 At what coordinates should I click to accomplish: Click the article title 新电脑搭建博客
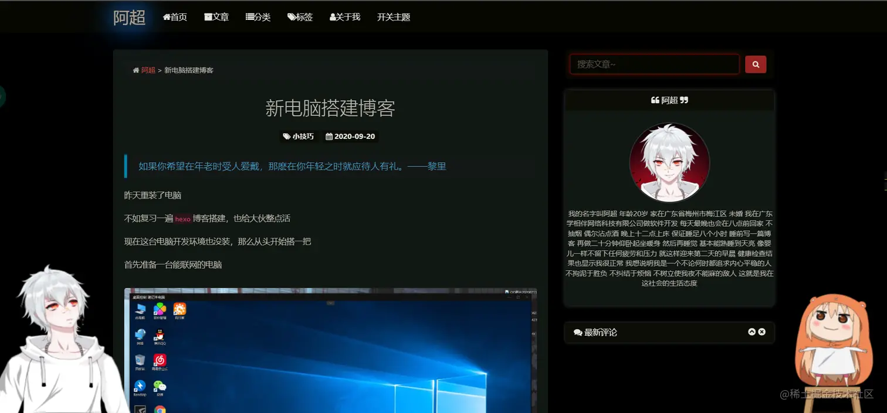point(330,108)
